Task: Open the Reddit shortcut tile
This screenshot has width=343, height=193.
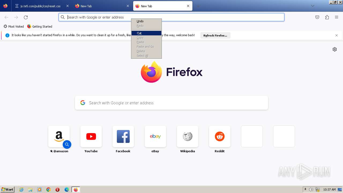Action: point(220,136)
